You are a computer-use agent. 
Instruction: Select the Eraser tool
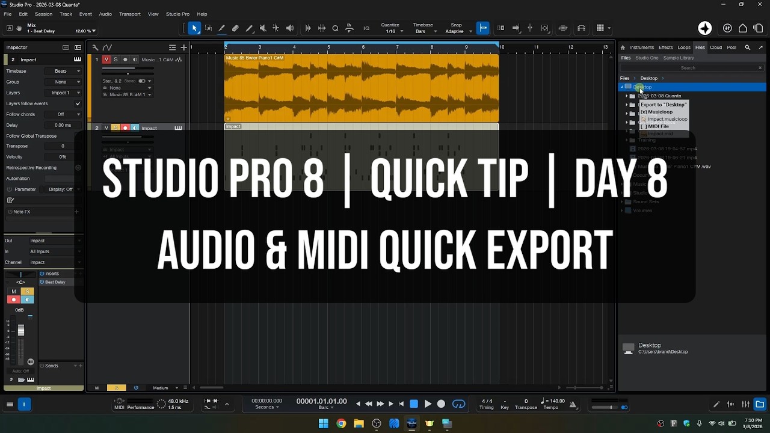[235, 28]
